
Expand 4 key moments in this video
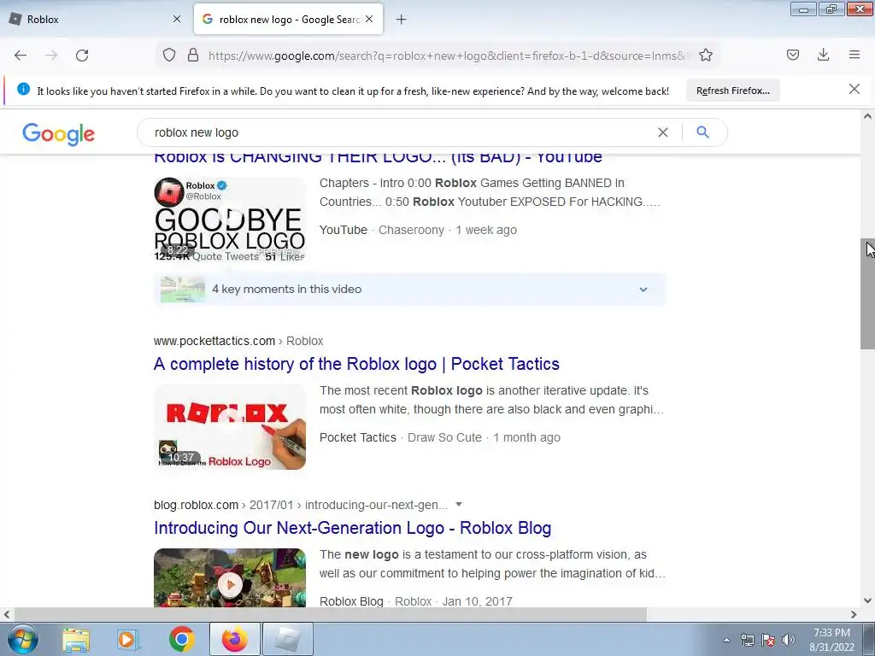coord(409,289)
